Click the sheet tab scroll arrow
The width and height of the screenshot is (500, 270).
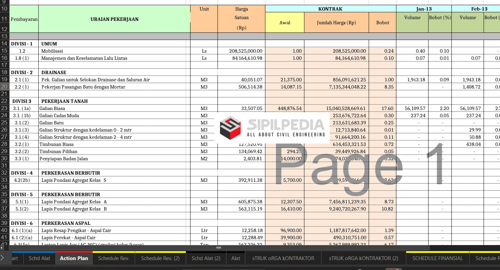pos(2,258)
